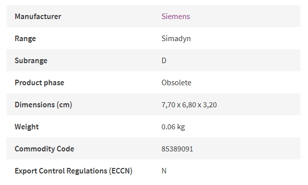Open the Siemens manufacturer link
The image size is (308, 185).
[x=176, y=17]
